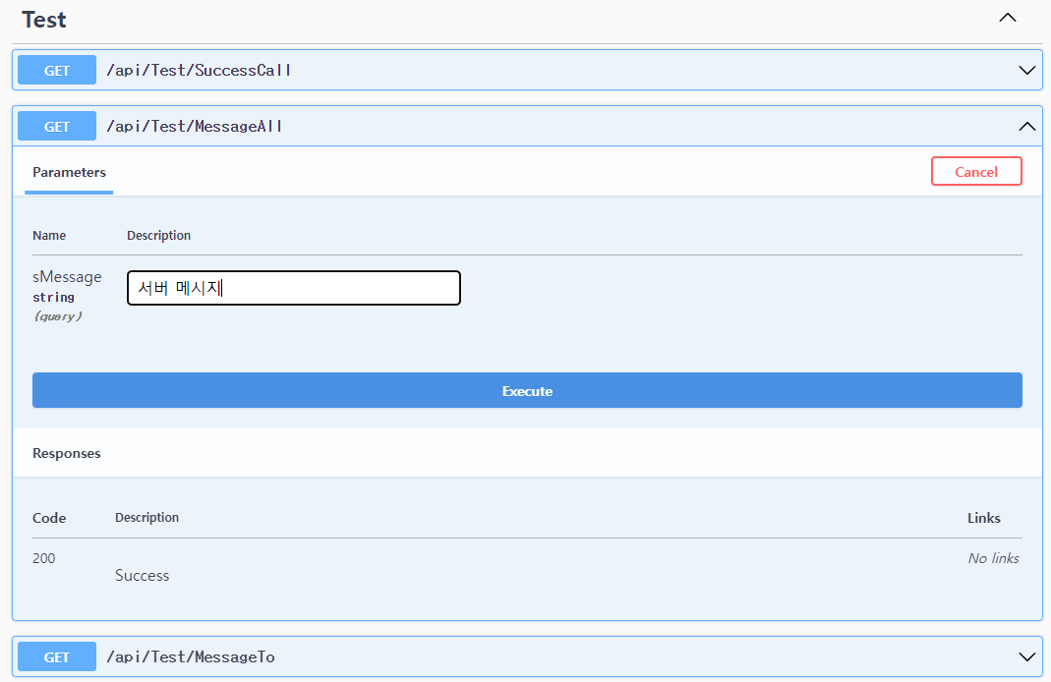Screen dimensions: 1051x682
Task: Click the Responses section header
Action: 66,453
